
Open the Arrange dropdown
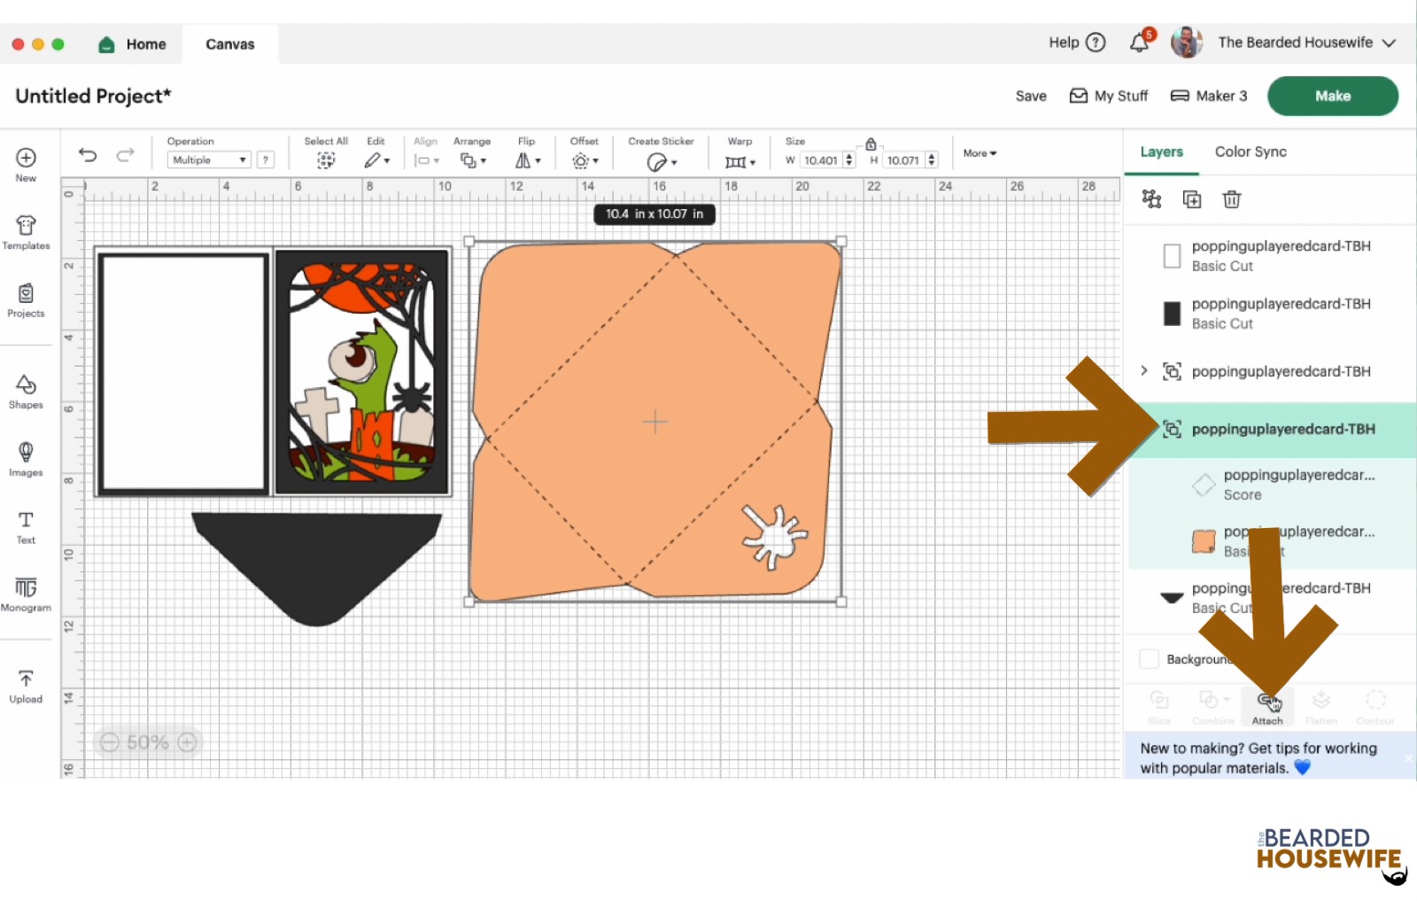pyautogui.click(x=473, y=159)
